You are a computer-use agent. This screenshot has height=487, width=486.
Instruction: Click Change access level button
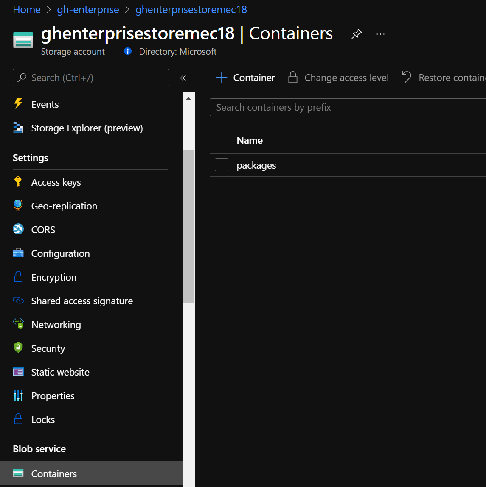tap(338, 77)
